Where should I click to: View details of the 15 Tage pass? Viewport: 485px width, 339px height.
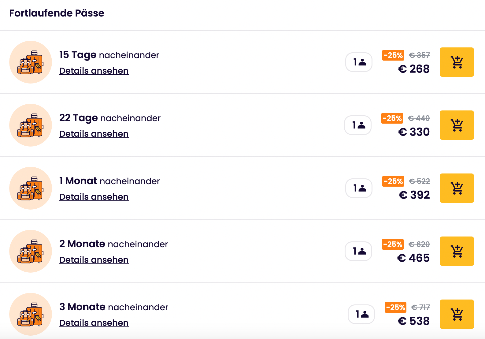coord(94,71)
